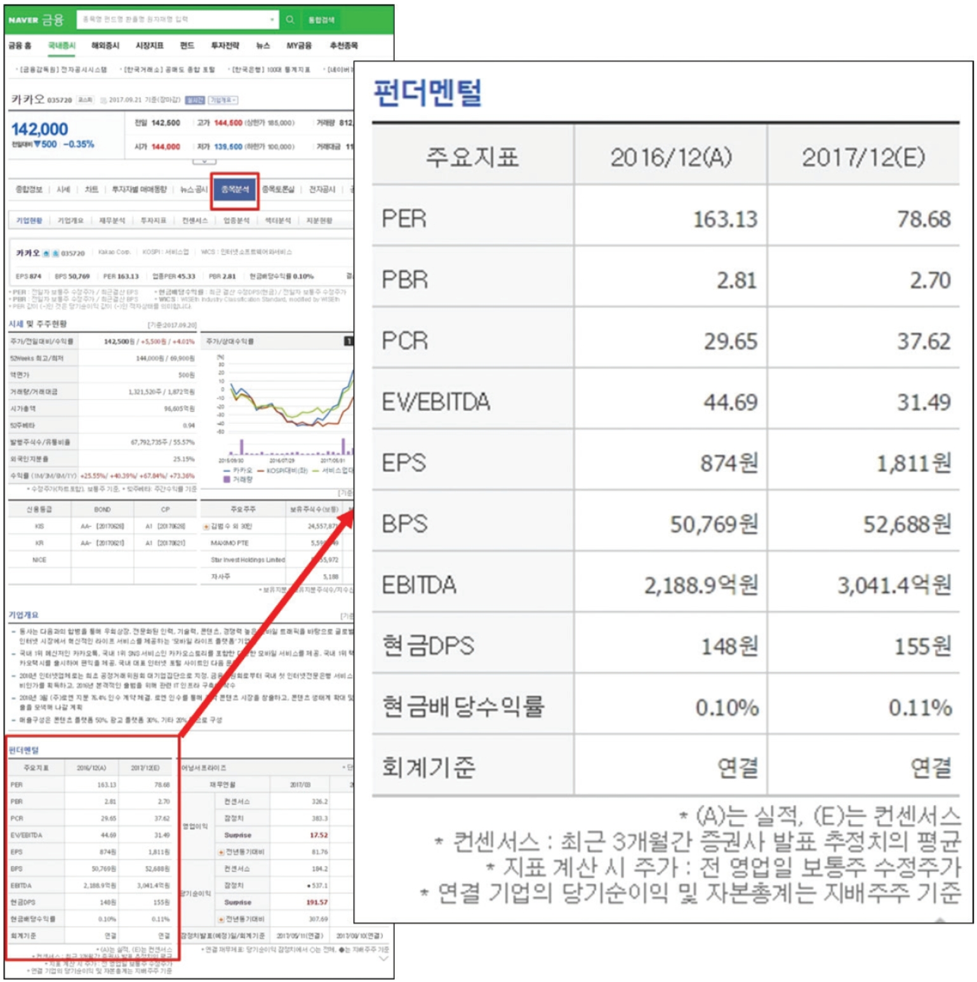The width and height of the screenshot is (977, 982).
Task: Click the 펀더멘털 heading in the page
Action: click(x=23, y=750)
